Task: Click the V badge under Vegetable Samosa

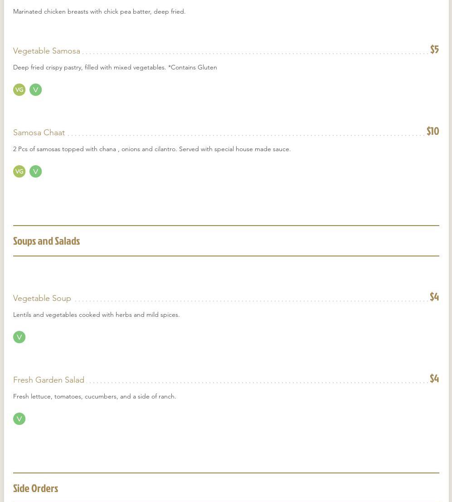Action: [x=35, y=90]
